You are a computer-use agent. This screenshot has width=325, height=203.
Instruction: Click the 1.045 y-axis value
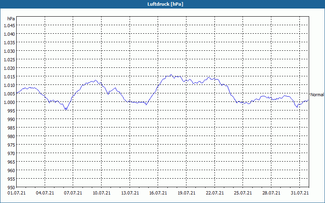9,26
